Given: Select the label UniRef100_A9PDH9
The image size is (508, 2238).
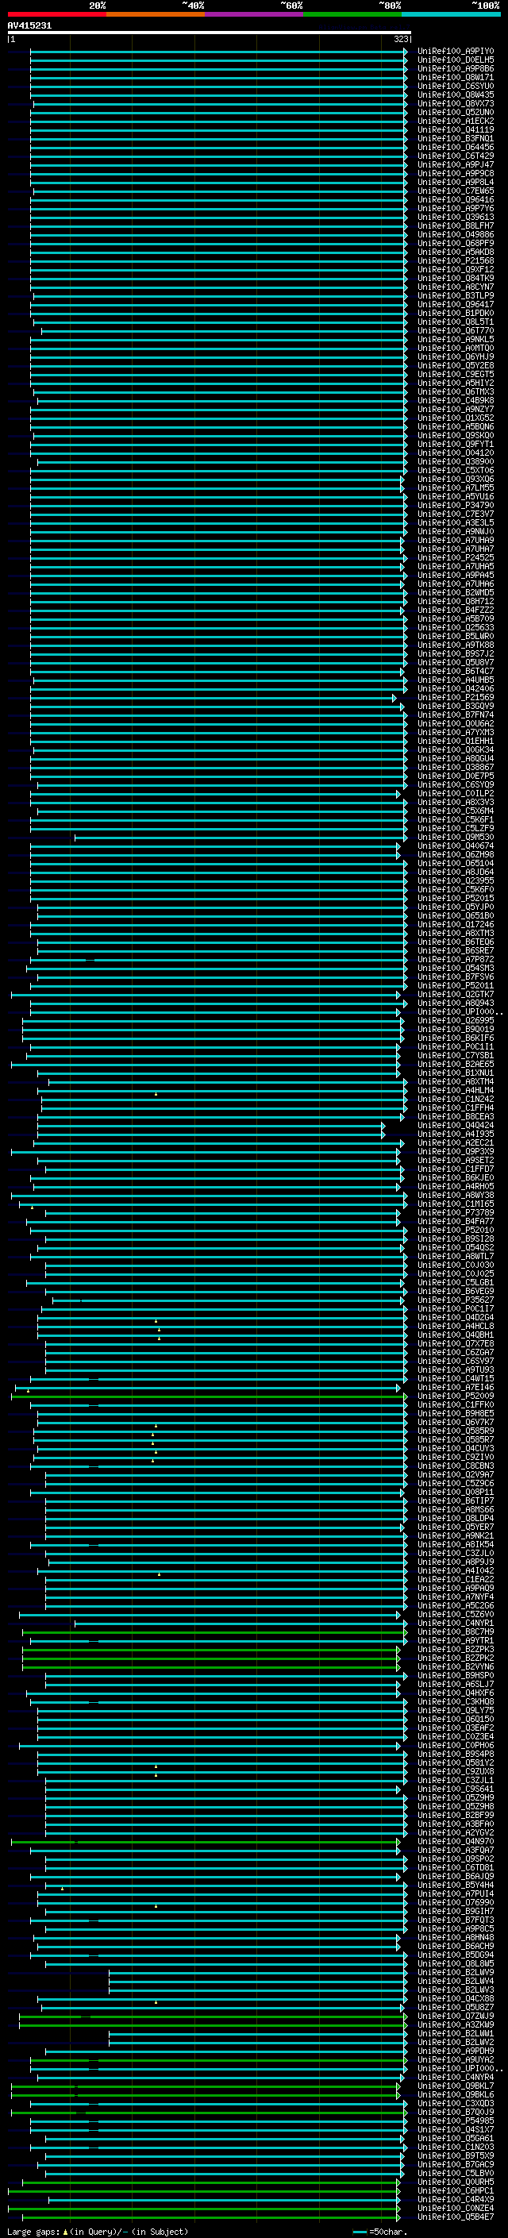Looking at the screenshot, I should tap(456, 2051).
